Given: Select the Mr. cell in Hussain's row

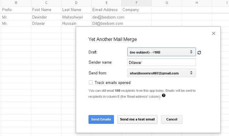Looking at the screenshot, I should click(16, 23).
